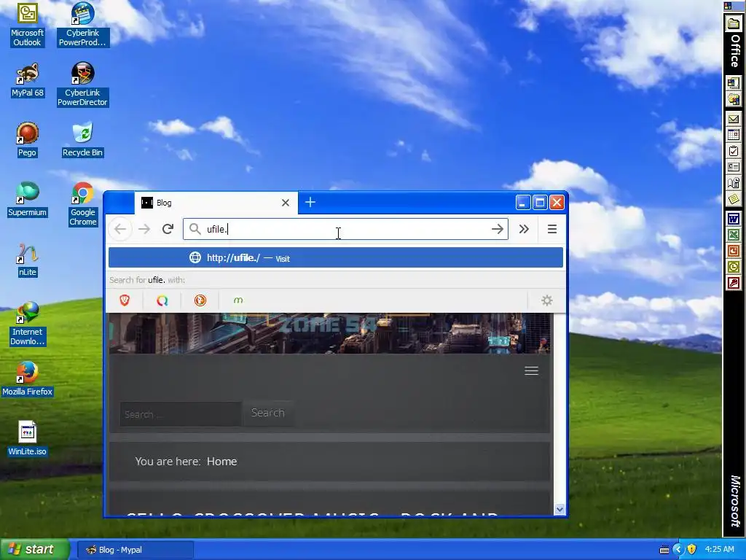Create New Message envelope icon in Office bar
The image size is (746, 560).
pos(734,119)
